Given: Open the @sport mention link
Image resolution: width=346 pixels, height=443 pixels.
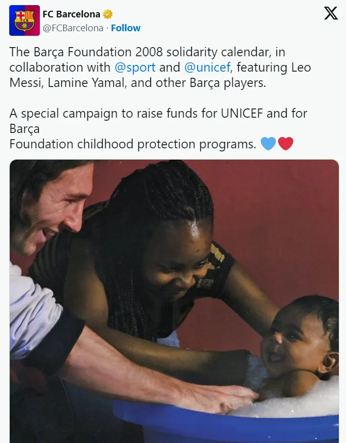Looking at the screenshot, I should click(x=134, y=68).
